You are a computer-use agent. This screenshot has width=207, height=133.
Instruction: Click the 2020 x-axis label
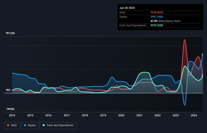click(121, 115)
